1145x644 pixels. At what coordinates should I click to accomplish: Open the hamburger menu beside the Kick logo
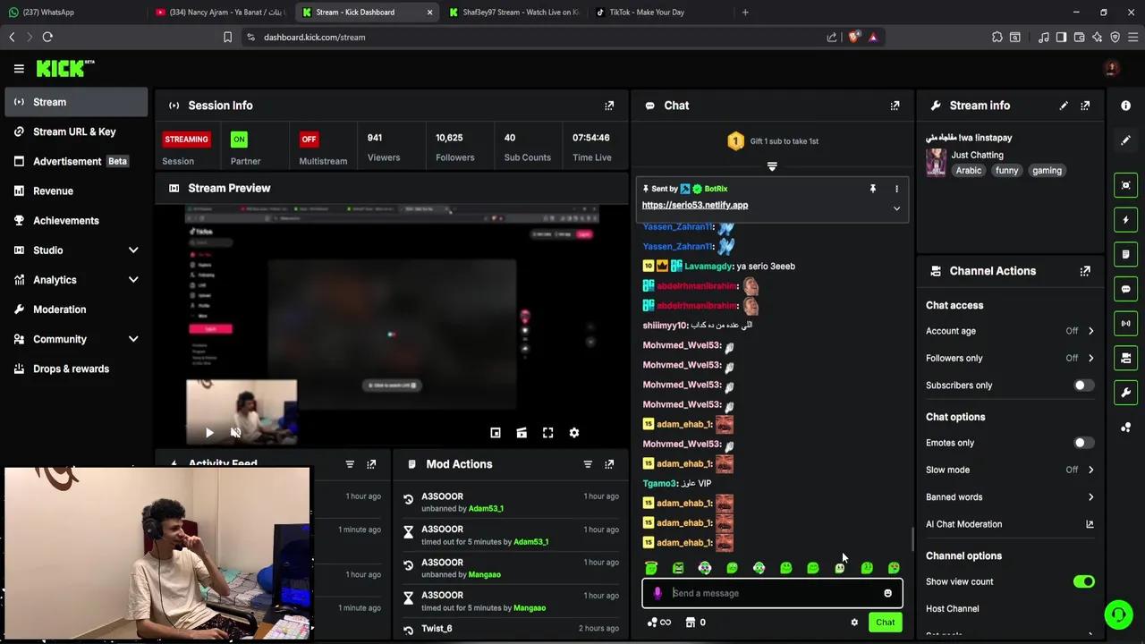[19, 68]
